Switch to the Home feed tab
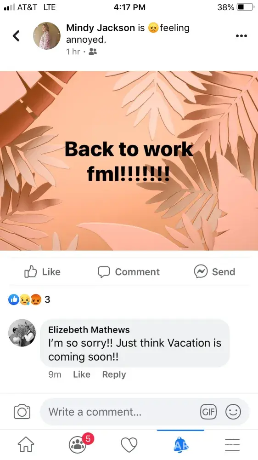Viewport: 258px width, 460px height. pyautogui.click(x=26, y=445)
